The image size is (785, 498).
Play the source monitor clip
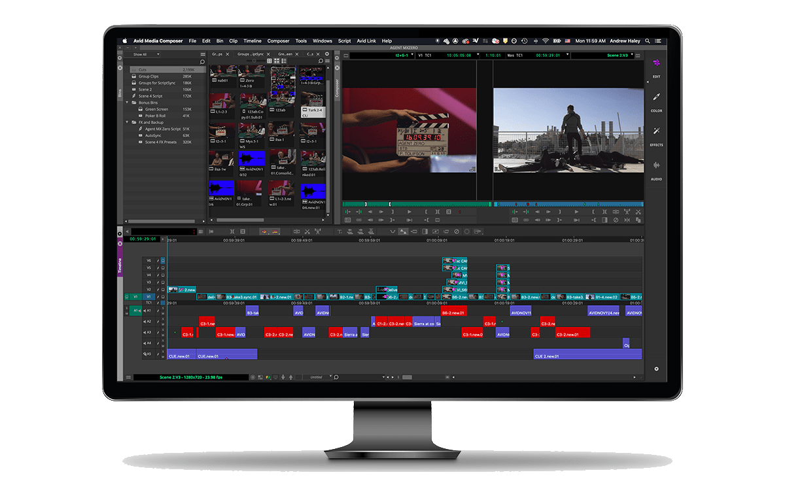[410, 212]
